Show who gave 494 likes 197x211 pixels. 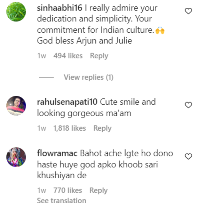(x=68, y=56)
